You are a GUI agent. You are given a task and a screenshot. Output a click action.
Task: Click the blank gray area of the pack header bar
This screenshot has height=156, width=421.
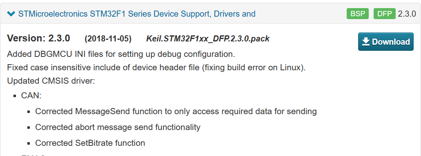pos(301,14)
